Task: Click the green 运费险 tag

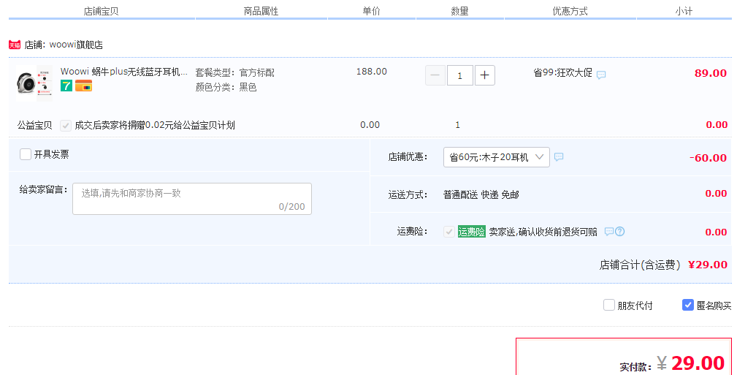Action: (471, 232)
